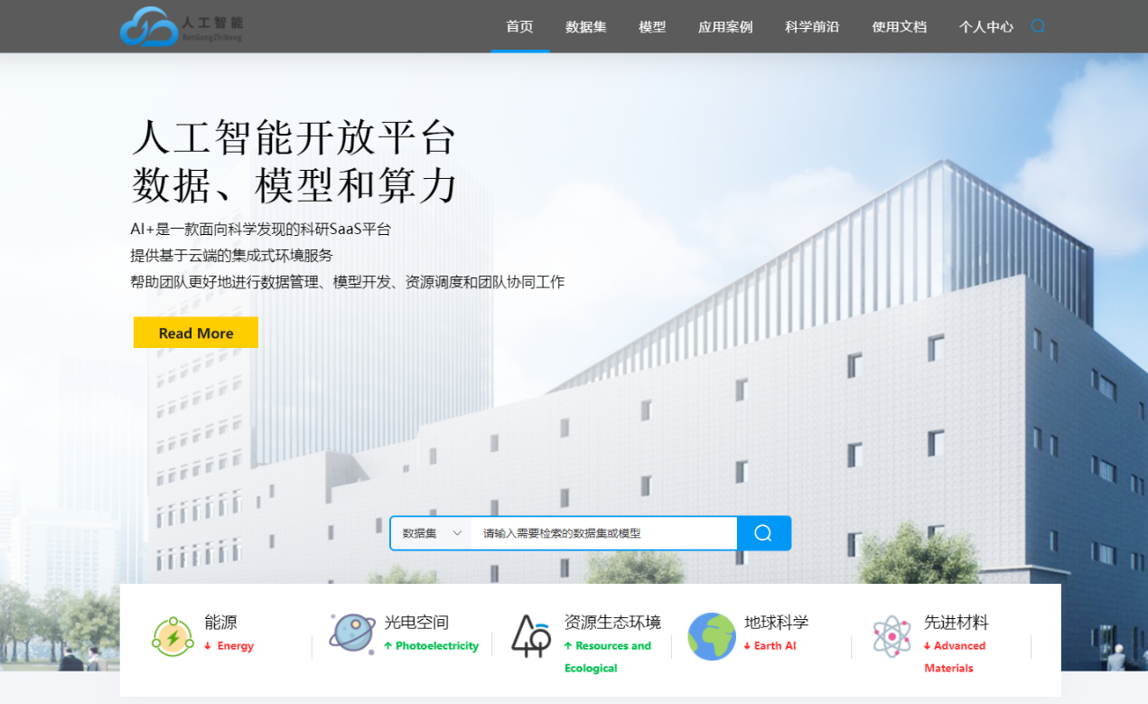Screen dimensions: 1148x704
Task: Go to the 首页 navigation tab
Action: pyautogui.click(x=519, y=26)
